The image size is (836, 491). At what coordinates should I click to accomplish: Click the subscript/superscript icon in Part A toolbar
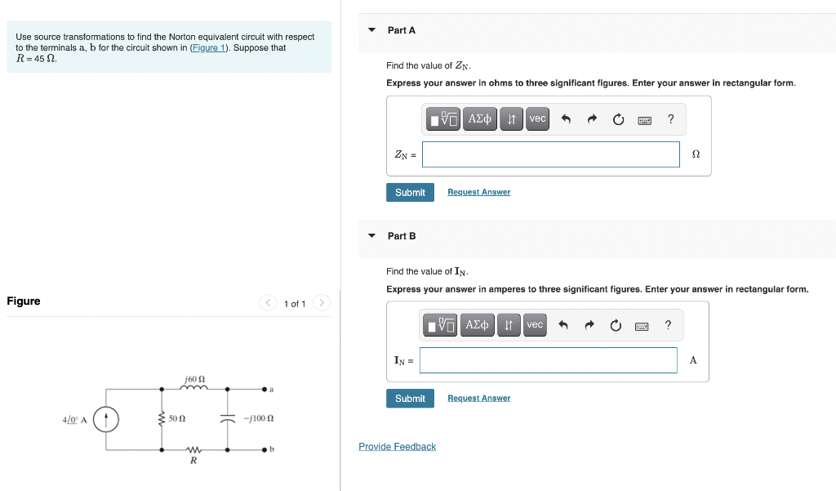click(510, 118)
